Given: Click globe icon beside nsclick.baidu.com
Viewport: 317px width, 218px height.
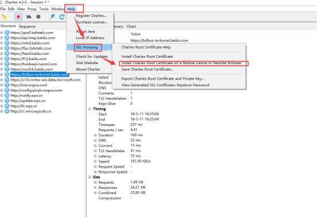Looking at the screenshot, I should pos(7,69).
